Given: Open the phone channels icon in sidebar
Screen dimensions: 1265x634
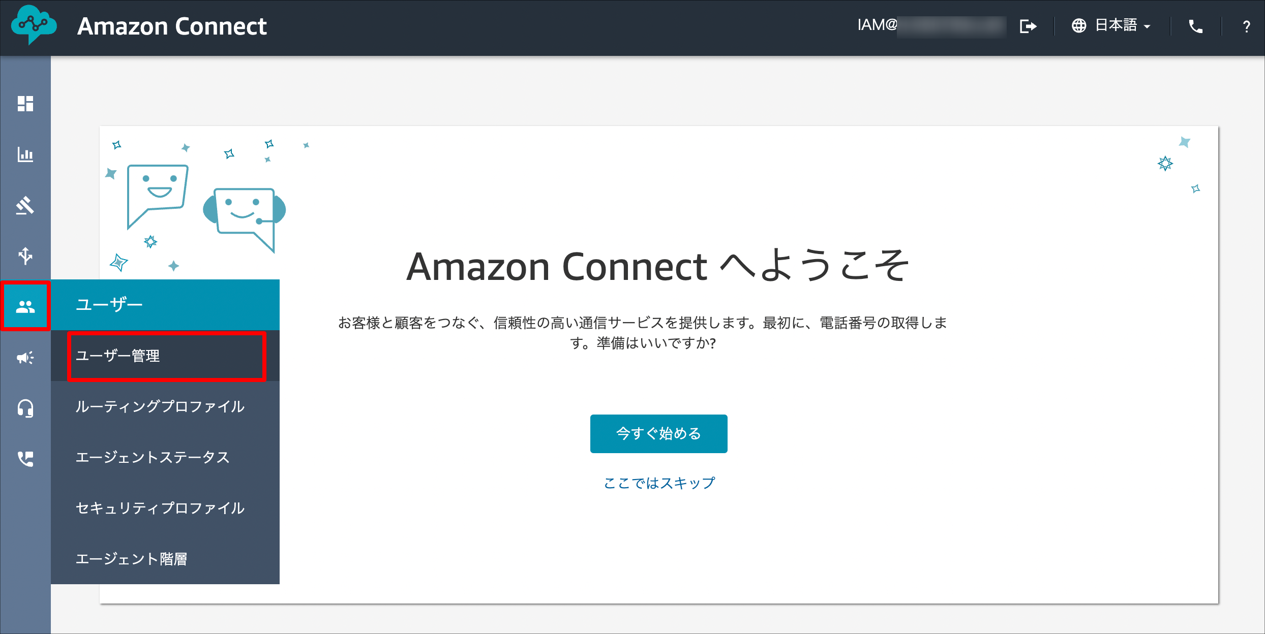Looking at the screenshot, I should pyautogui.click(x=25, y=459).
